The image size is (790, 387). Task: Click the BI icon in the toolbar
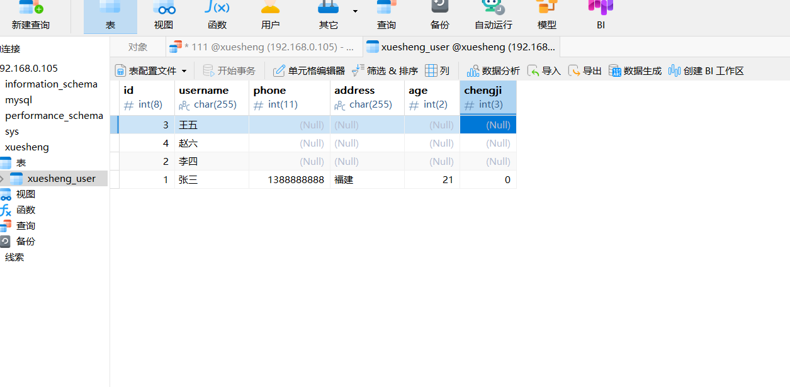(600, 16)
